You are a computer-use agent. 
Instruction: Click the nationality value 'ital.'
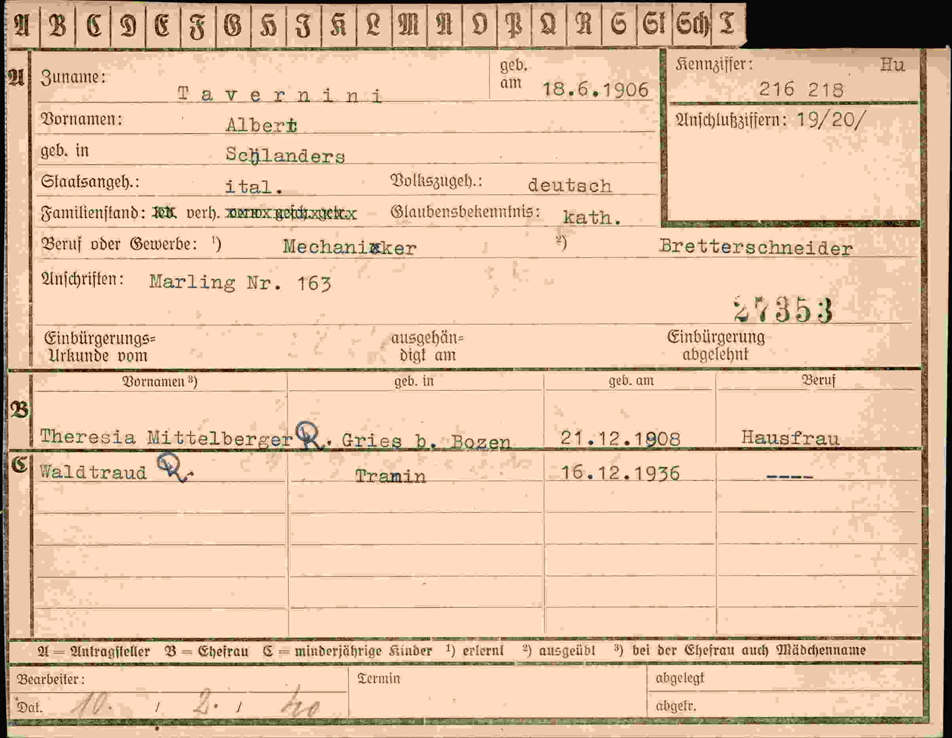[254, 187]
